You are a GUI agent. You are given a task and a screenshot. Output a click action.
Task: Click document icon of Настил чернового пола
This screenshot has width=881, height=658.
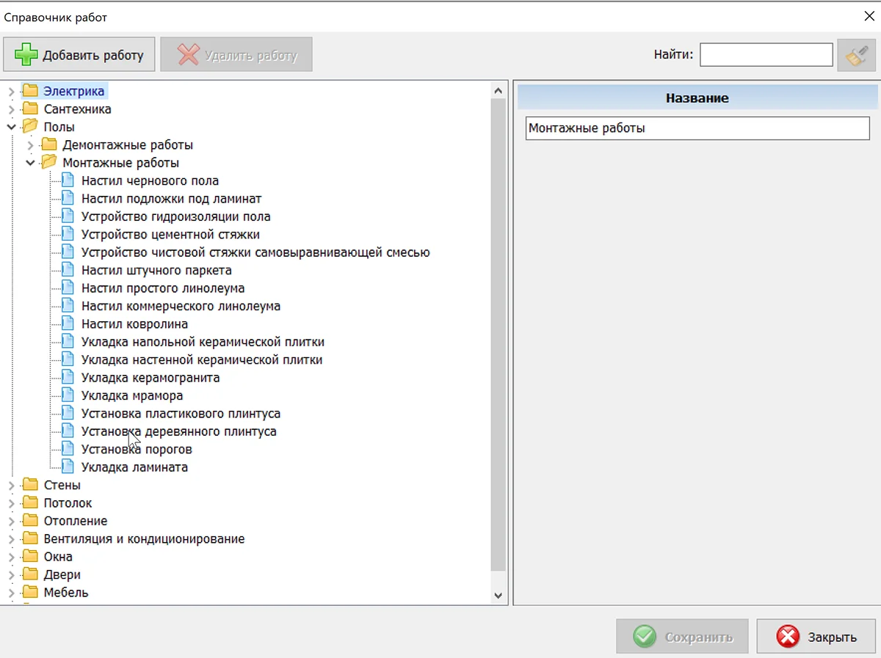(68, 180)
